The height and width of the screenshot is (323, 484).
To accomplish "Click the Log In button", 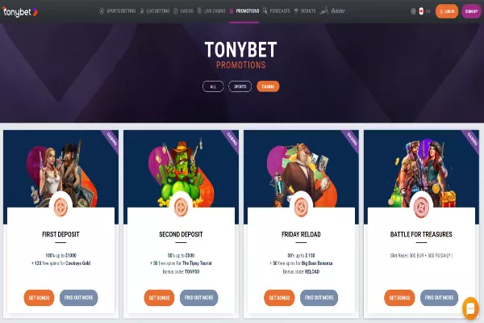I will [x=447, y=11].
